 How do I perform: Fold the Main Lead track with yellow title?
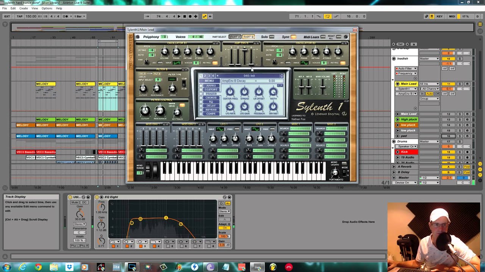(x=397, y=83)
